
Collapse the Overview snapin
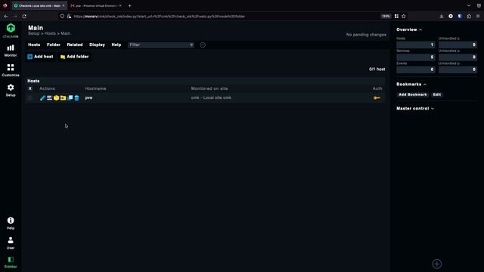point(409,29)
